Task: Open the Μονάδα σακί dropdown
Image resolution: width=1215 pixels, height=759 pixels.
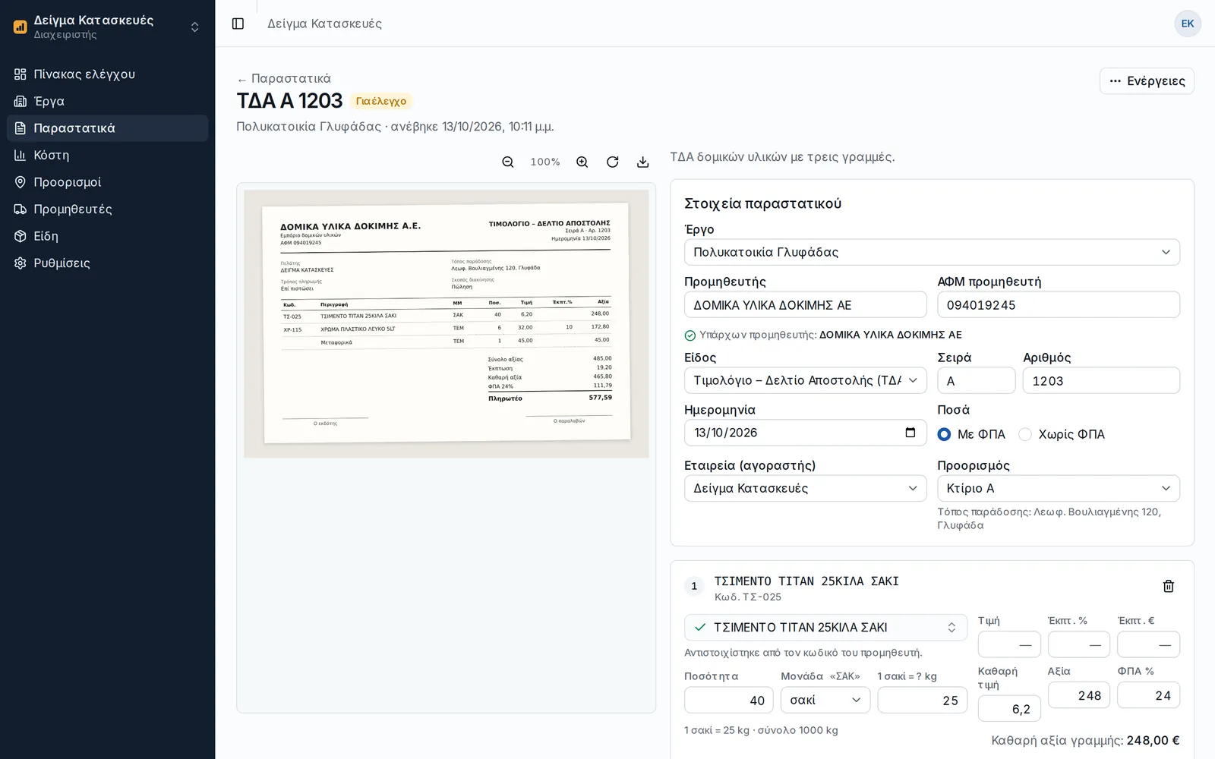Action: pos(825,700)
